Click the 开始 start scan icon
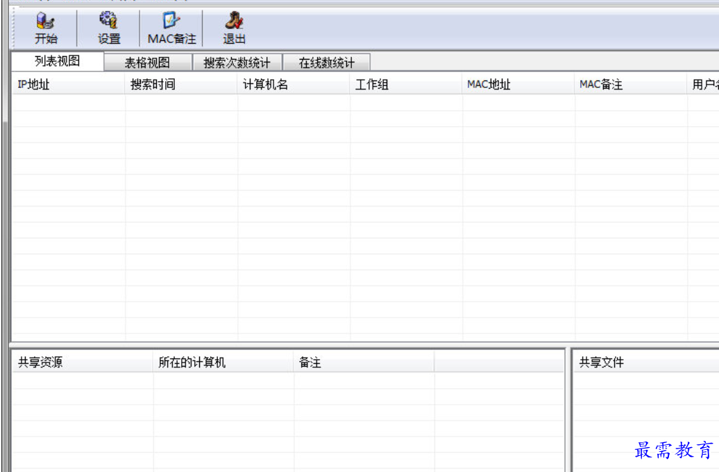Screen dimensions: 719x472 click(x=46, y=28)
